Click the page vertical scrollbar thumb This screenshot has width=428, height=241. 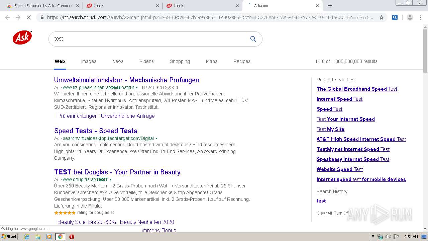click(425, 50)
